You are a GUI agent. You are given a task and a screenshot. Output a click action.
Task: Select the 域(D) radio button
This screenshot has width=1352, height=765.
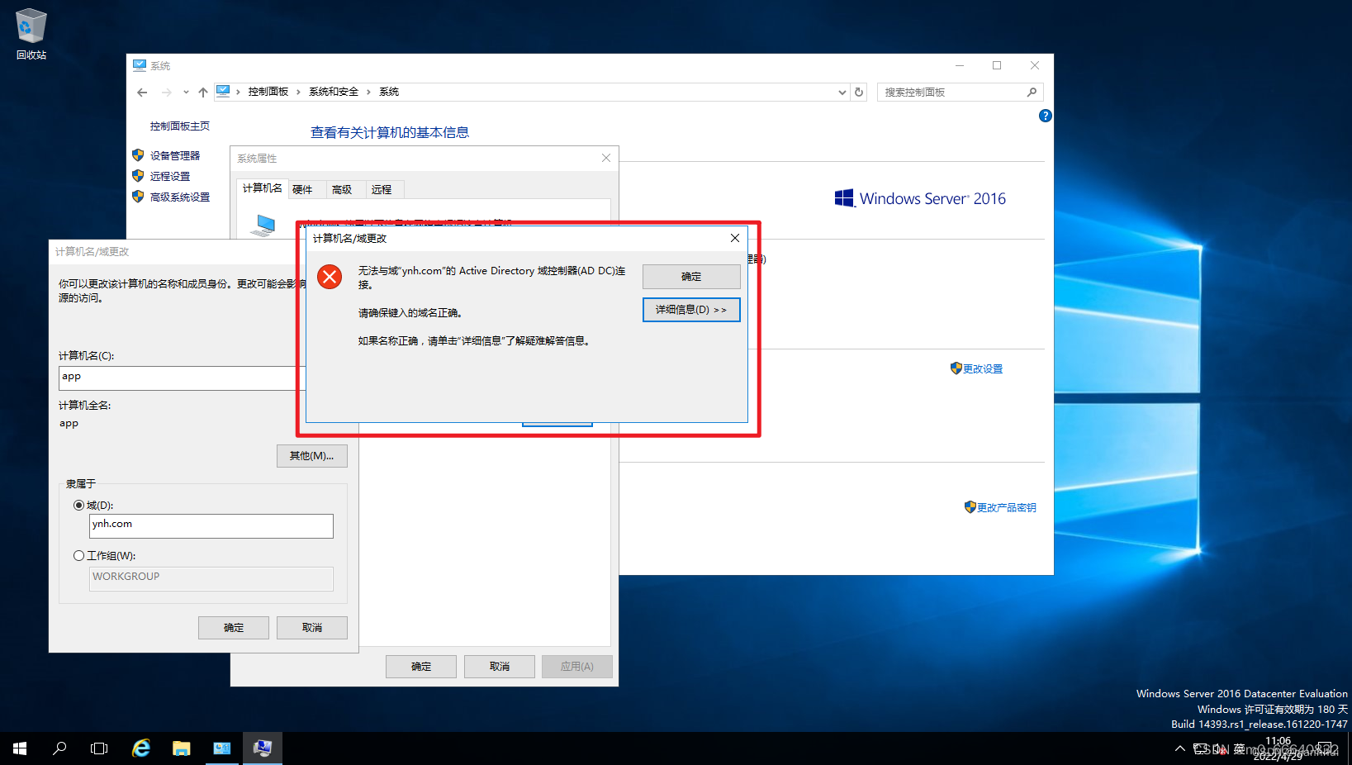[x=79, y=506]
